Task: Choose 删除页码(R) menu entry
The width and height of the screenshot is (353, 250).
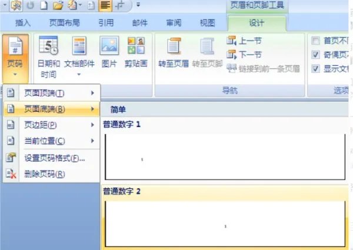Action: tap(52, 174)
